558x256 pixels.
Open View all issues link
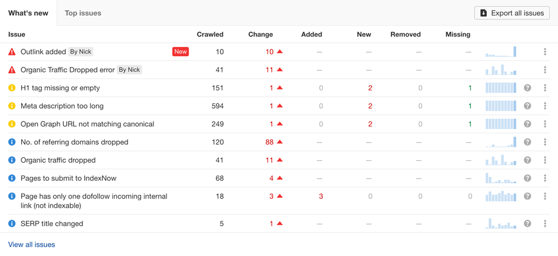pyautogui.click(x=32, y=245)
